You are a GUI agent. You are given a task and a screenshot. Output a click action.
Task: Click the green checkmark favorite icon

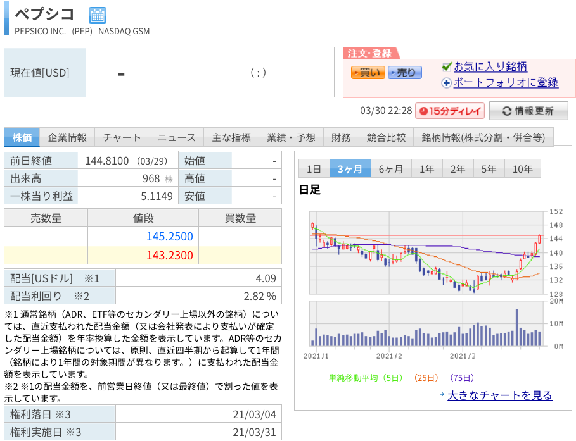pos(447,67)
